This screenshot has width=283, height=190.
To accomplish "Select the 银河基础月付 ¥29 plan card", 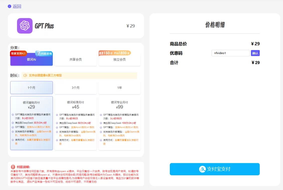I will (x=31, y=123).
